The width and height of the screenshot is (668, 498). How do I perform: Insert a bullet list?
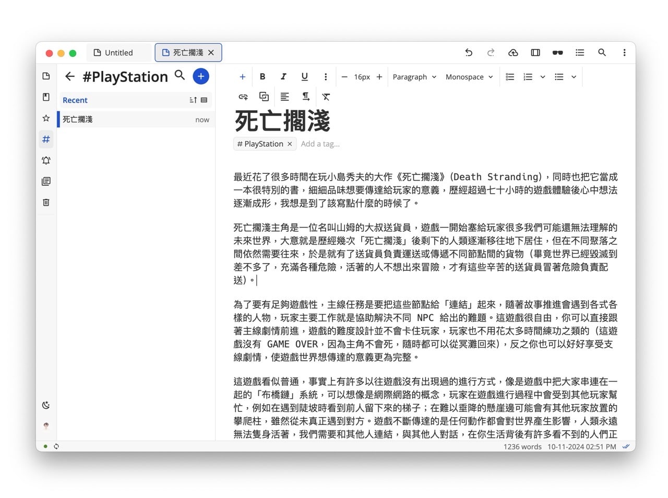pyautogui.click(x=559, y=77)
